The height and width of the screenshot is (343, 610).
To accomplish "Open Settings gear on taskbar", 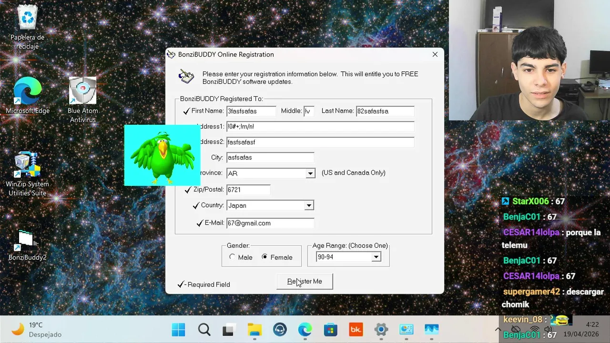I will [381, 329].
